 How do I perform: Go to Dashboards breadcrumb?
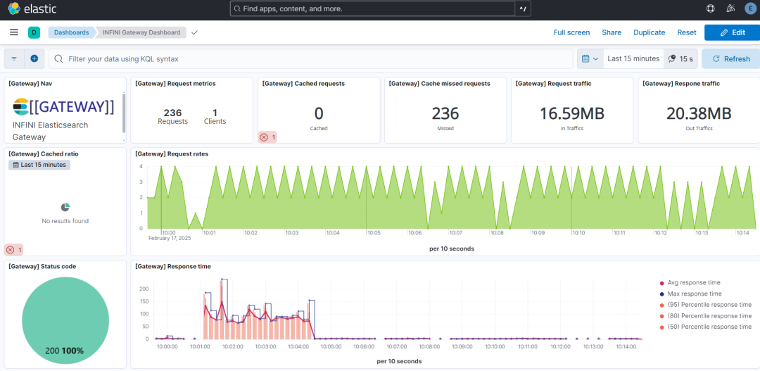coord(72,32)
